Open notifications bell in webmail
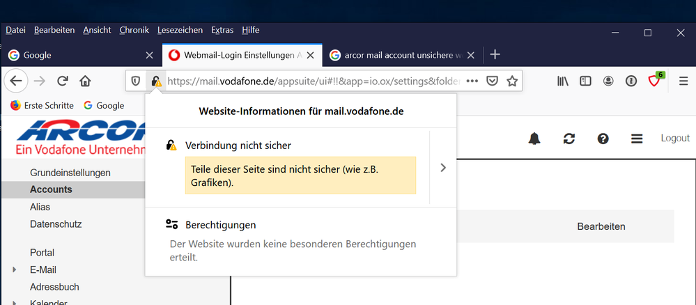This screenshot has height=305, width=696. [x=534, y=139]
